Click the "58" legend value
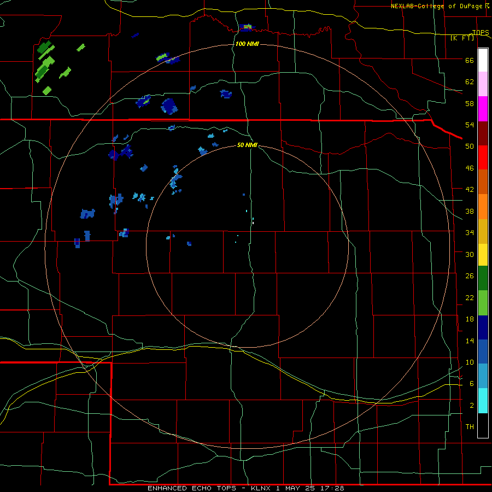Viewport: 492px width, 492px height. (x=470, y=103)
